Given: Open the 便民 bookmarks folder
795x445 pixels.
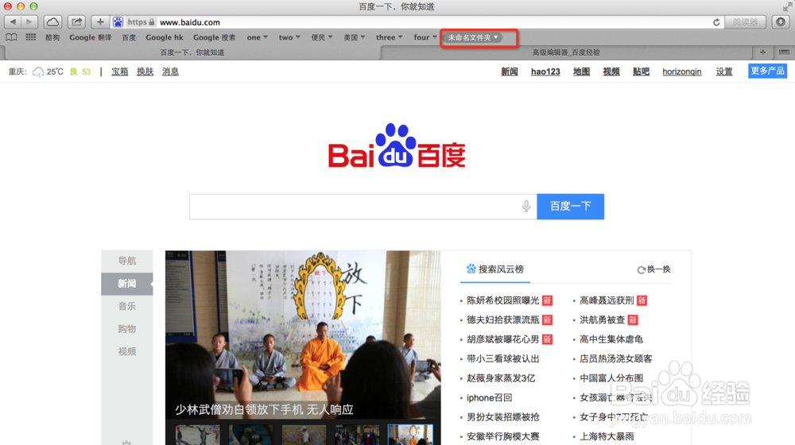Looking at the screenshot, I should (322, 37).
